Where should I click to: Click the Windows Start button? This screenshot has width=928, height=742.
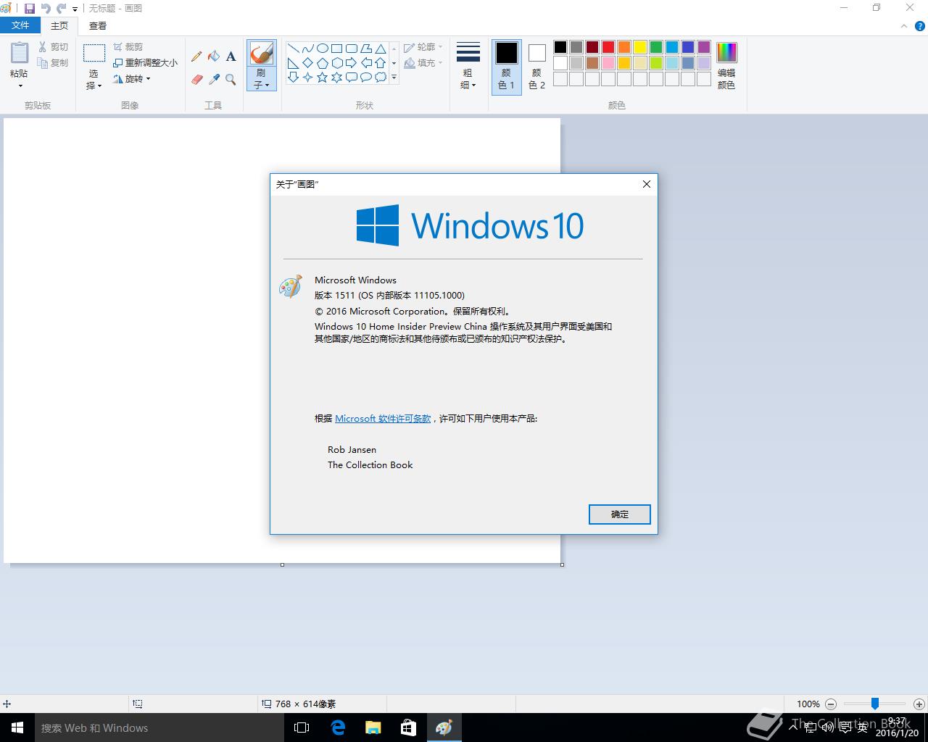click(x=17, y=728)
